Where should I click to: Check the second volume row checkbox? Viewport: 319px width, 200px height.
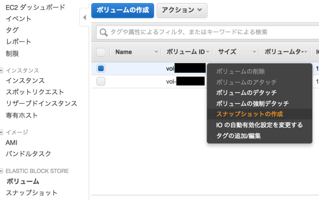click(101, 81)
